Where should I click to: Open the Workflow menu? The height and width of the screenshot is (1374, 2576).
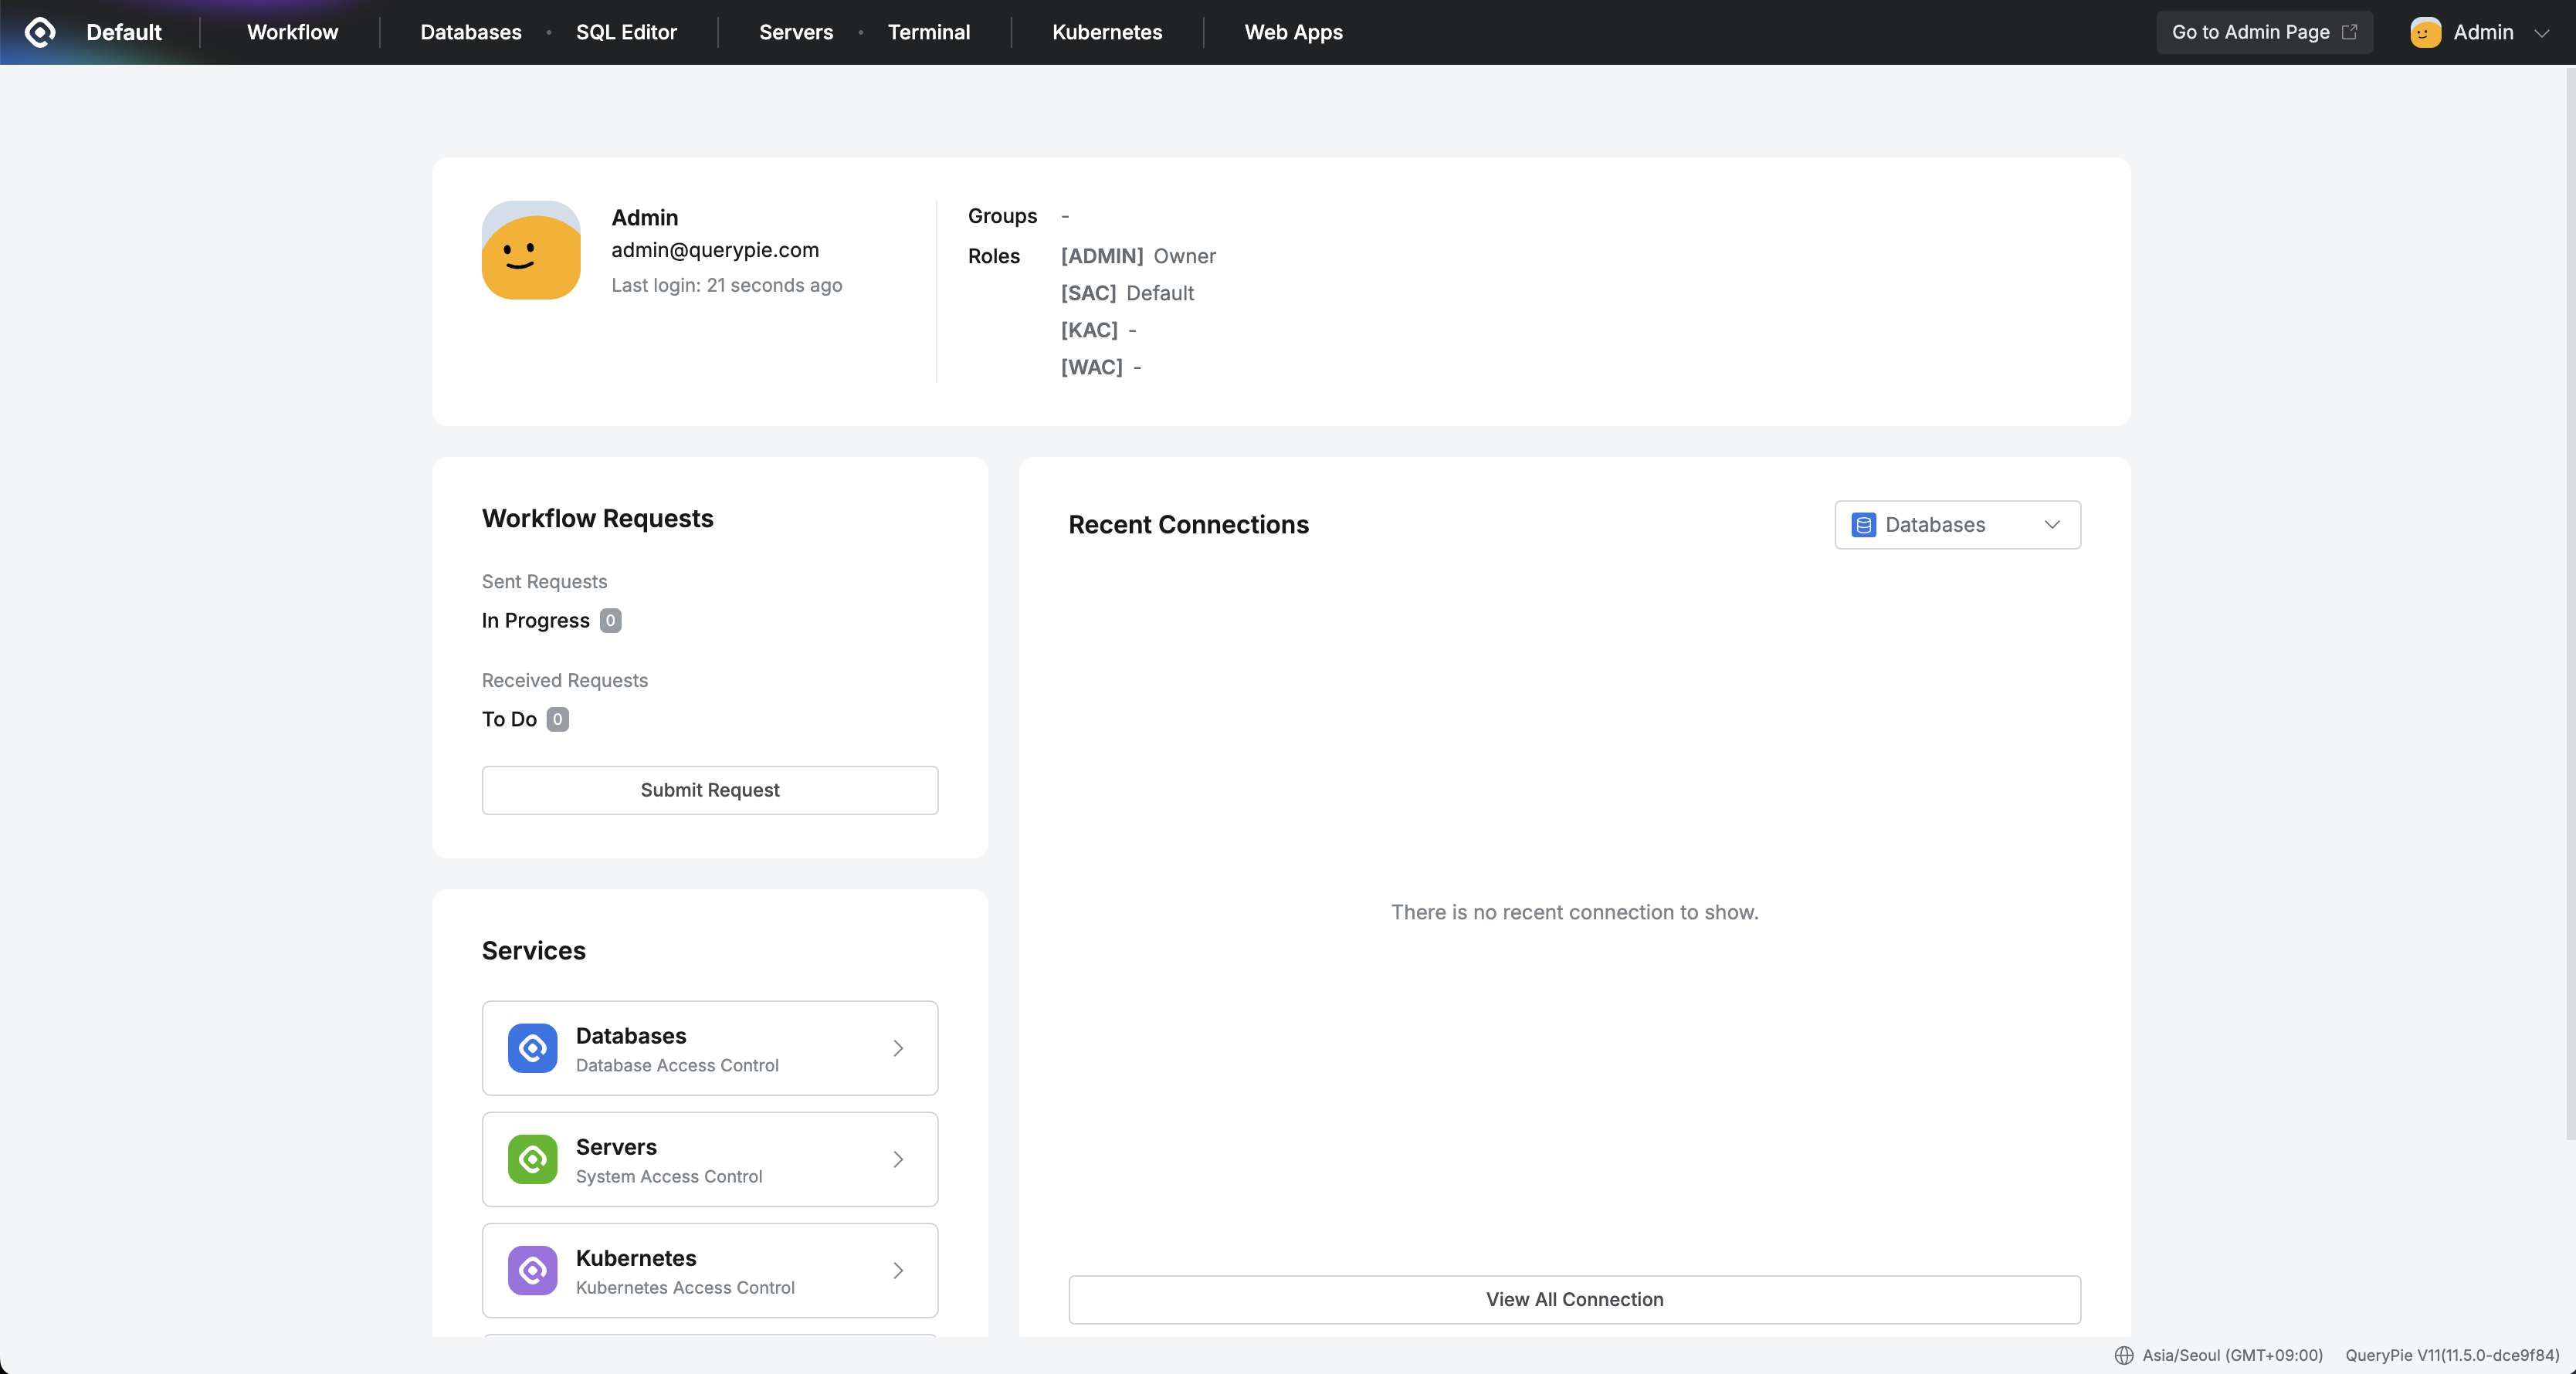(292, 32)
